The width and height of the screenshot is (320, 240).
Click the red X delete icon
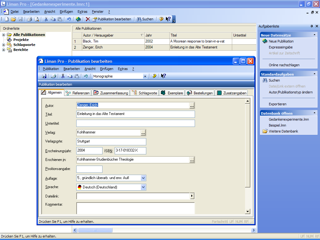88,19
